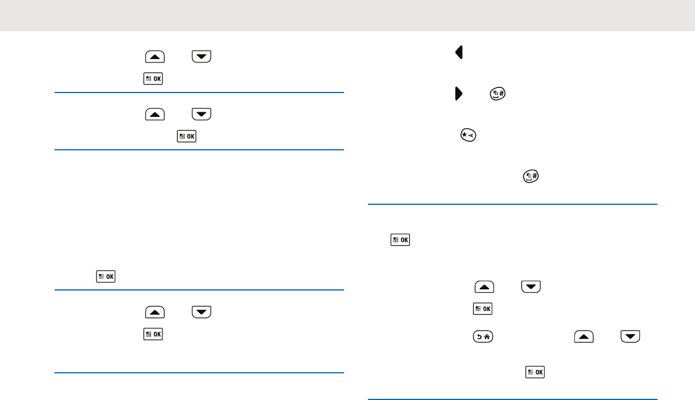Click the lone OK key at the right column's left edge
Viewport: 695px width, 400px height.
(400, 240)
